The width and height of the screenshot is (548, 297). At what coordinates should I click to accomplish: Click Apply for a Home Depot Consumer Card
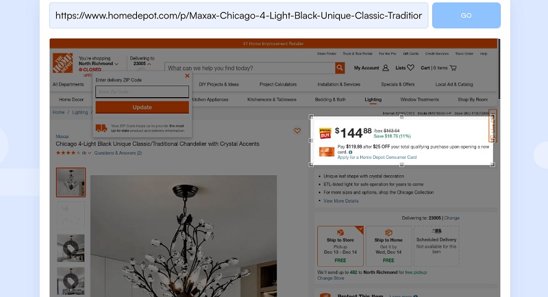(377, 157)
